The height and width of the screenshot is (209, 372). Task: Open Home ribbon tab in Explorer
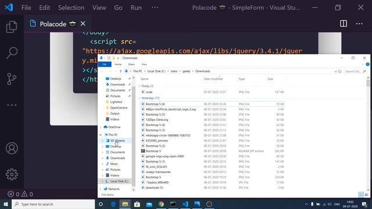click(x=118, y=64)
